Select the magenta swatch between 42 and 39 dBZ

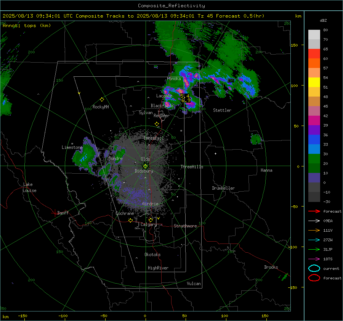point(314,121)
